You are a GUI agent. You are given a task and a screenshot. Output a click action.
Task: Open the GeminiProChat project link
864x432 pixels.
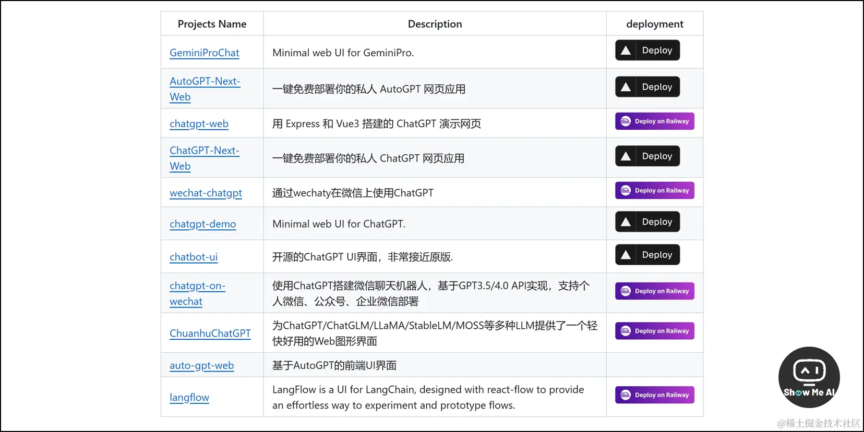tap(204, 53)
